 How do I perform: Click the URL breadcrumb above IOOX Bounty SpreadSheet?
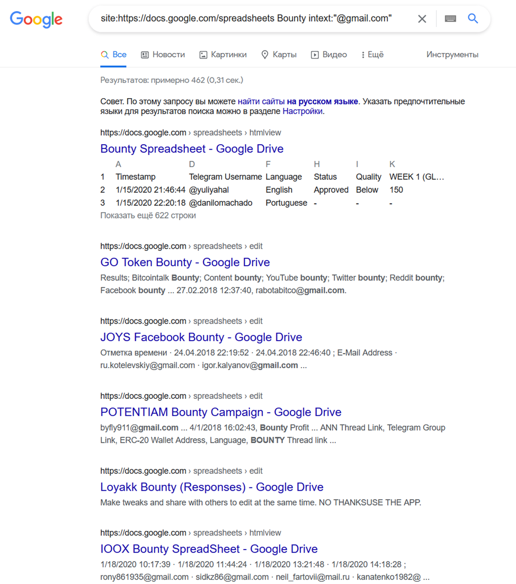pos(191,533)
